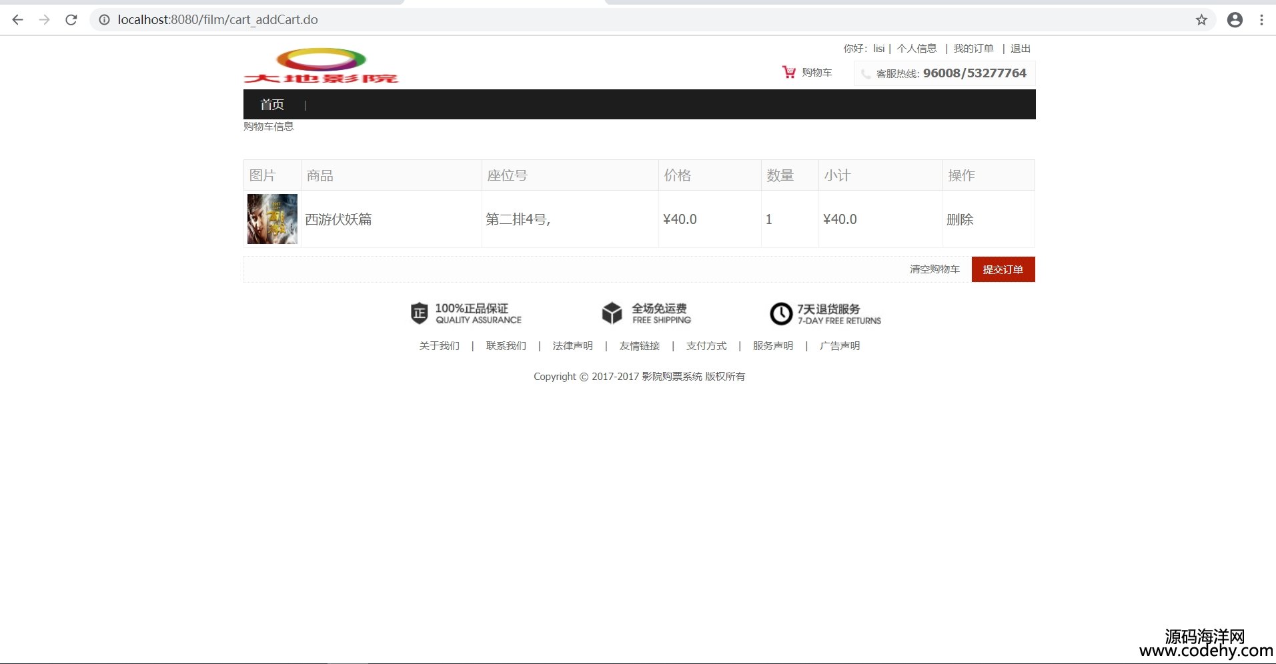The image size is (1276, 664).
Task: Reload the page with the refresh icon
Action: [x=71, y=20]
